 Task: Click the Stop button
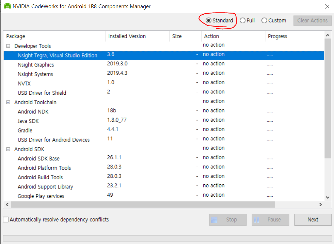228,219
